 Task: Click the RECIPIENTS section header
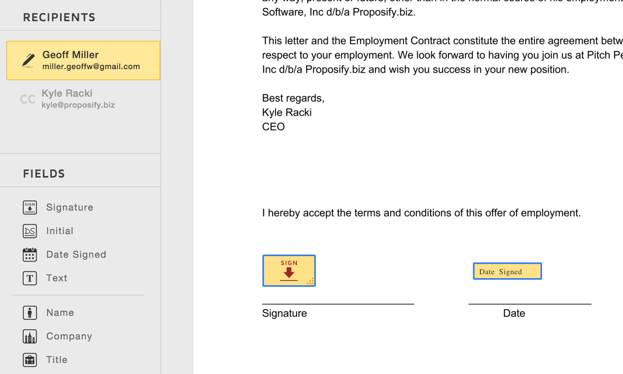click(59, 17)
